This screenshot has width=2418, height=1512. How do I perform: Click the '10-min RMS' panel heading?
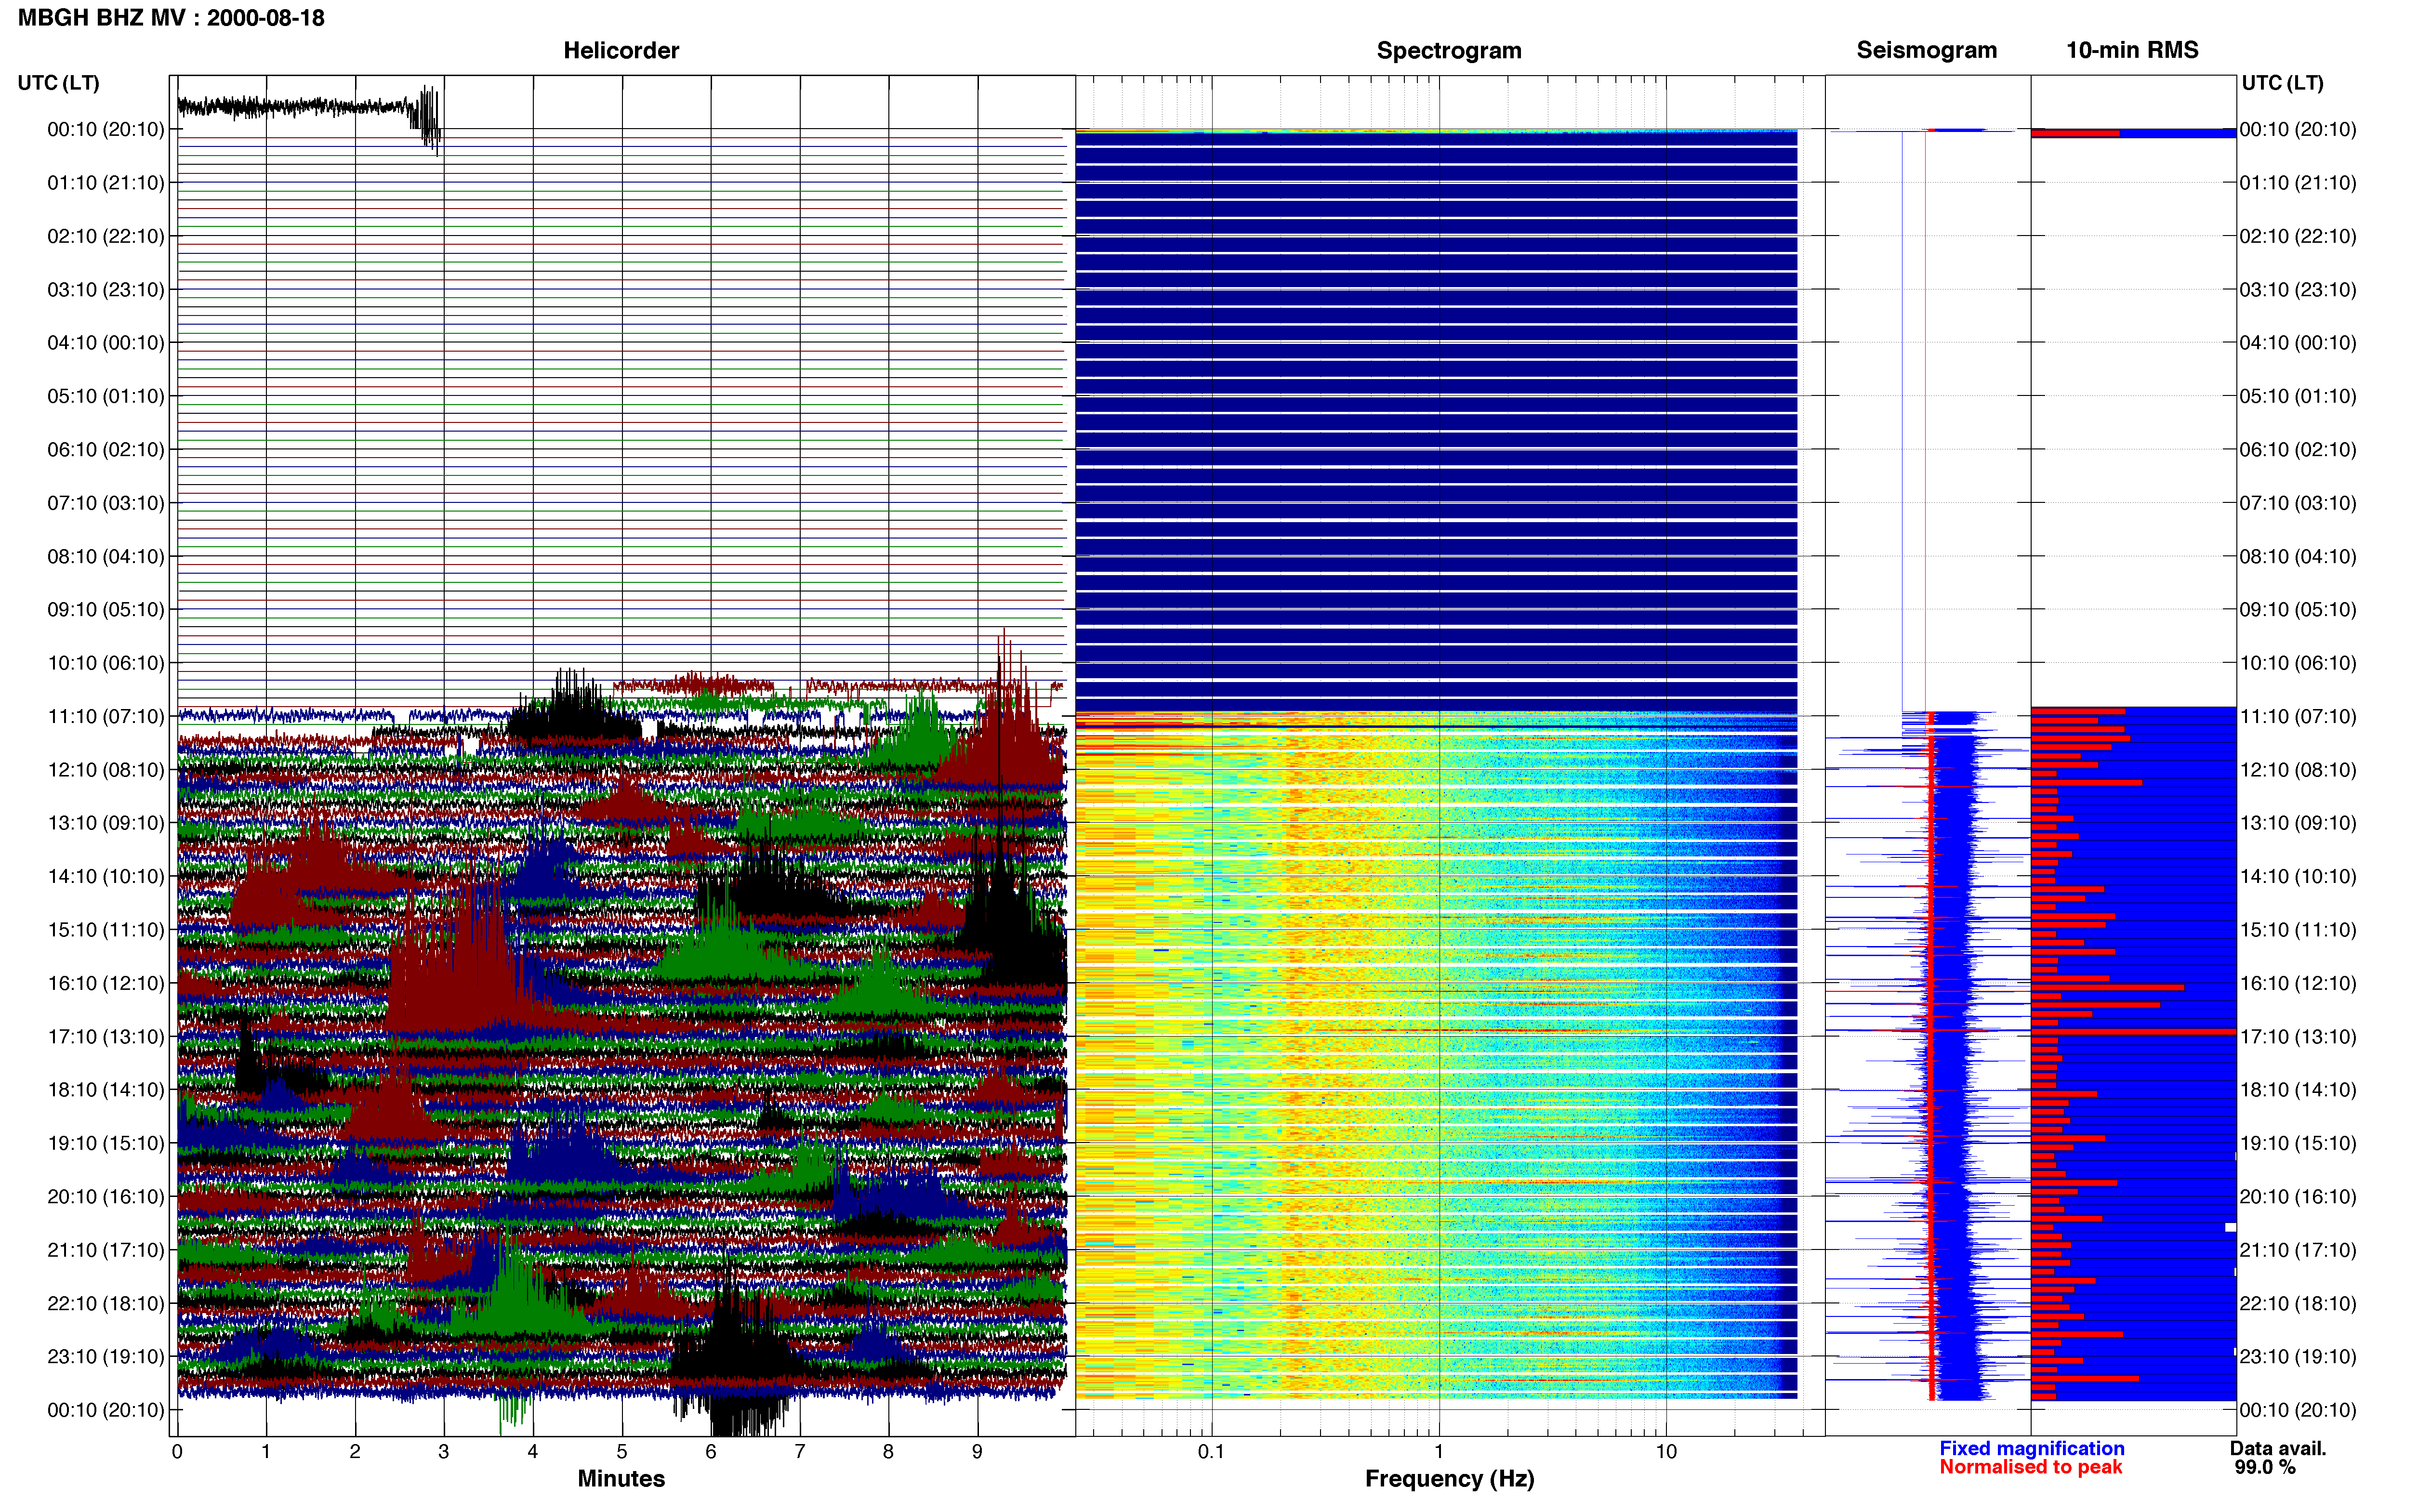point(2132,50)
